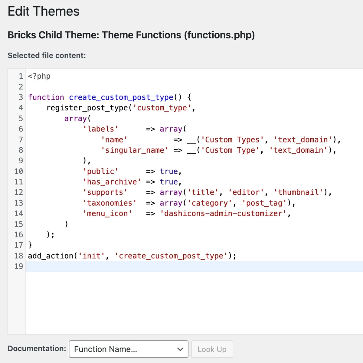
Task: Click the '<?php' opening tag on line 1
Action: pyautogui.click(x=39, y=76)
